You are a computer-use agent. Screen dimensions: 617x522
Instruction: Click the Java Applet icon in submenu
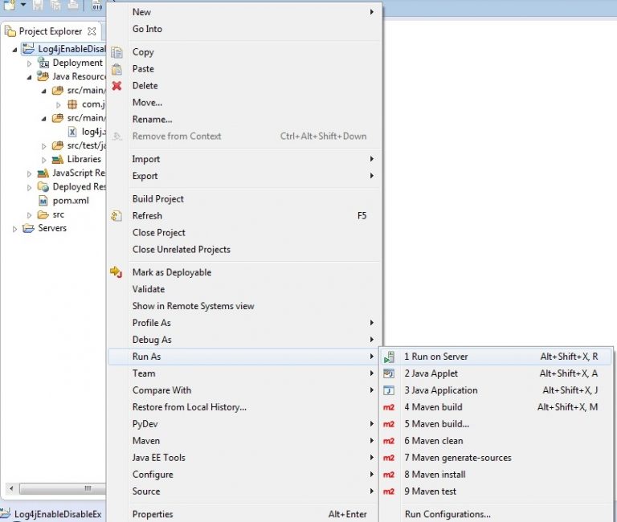tap(389, 373)
